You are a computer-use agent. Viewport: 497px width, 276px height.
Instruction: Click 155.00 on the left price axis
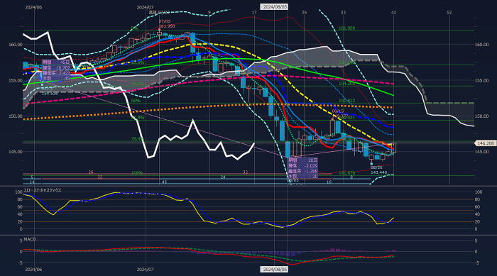(x=16, y=80)
